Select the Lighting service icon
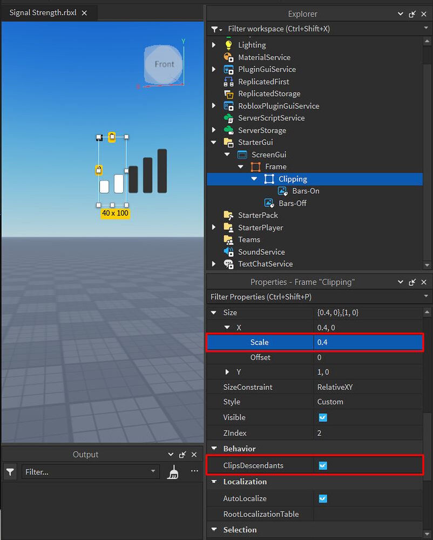This screenshot has height=540, width=433. (x=227, y=45)
